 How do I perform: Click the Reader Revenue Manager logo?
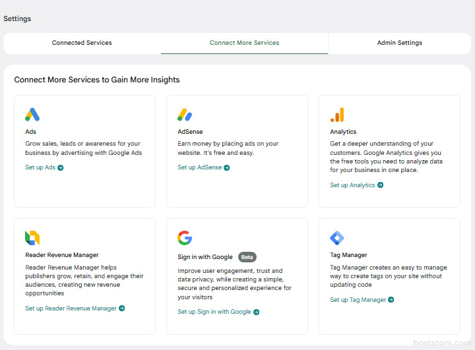coord(32,238)
